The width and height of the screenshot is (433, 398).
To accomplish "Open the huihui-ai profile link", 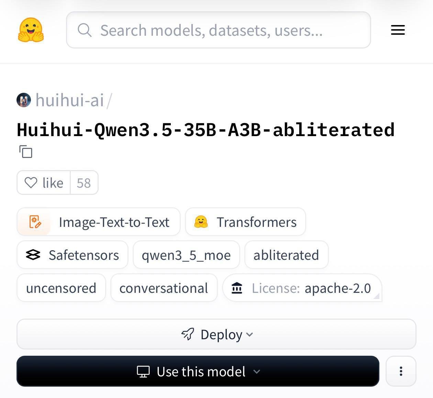I will tap(70, 100).
